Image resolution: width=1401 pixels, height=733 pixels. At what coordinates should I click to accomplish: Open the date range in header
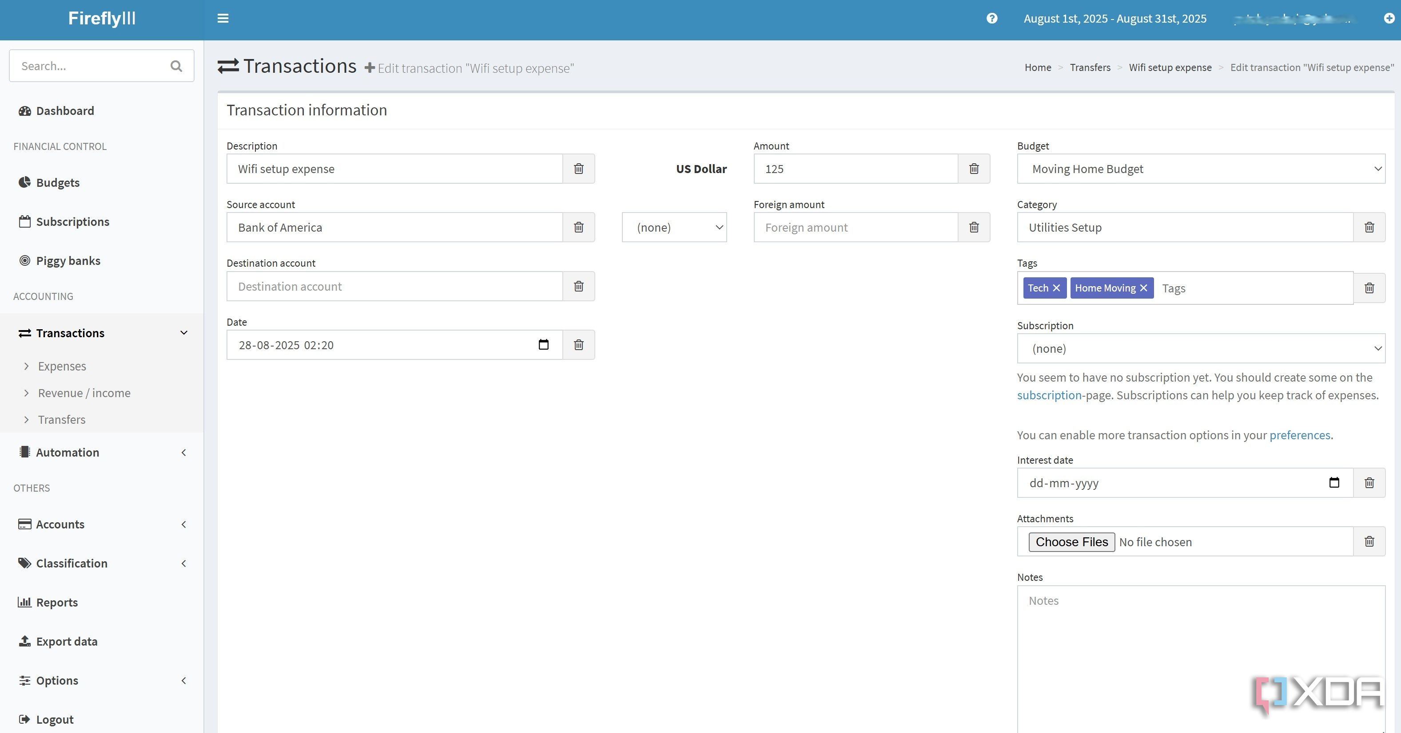pyautogui.click(x=1115, y=19)
